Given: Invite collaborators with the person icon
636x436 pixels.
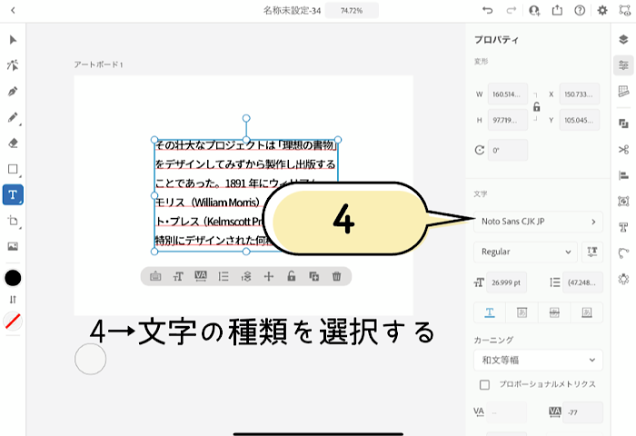Looking at the screenshot, I should 534,11.
